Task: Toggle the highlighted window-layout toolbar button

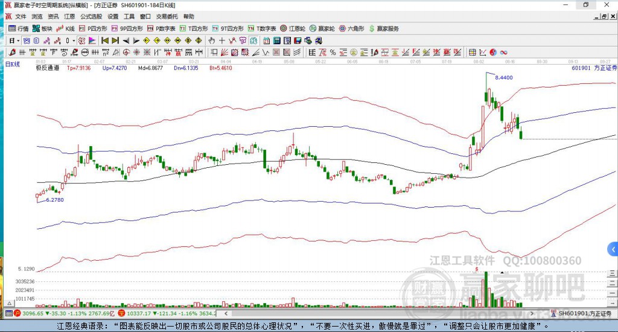Action: pos(26,40)
